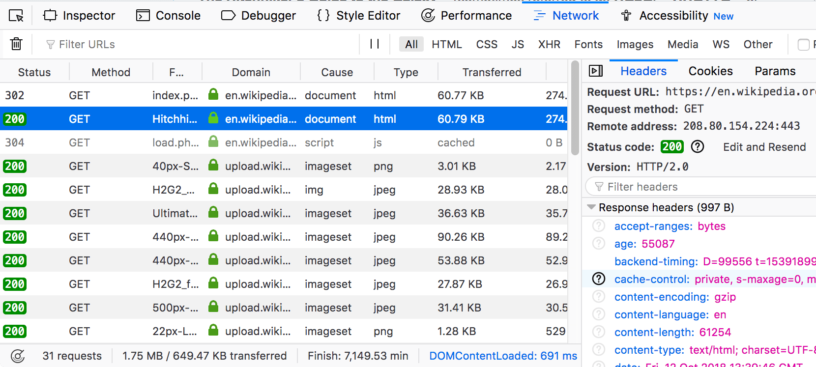Click Edit and Resend button
This screenshot has height=367, width=816.
tap(764, 147)
